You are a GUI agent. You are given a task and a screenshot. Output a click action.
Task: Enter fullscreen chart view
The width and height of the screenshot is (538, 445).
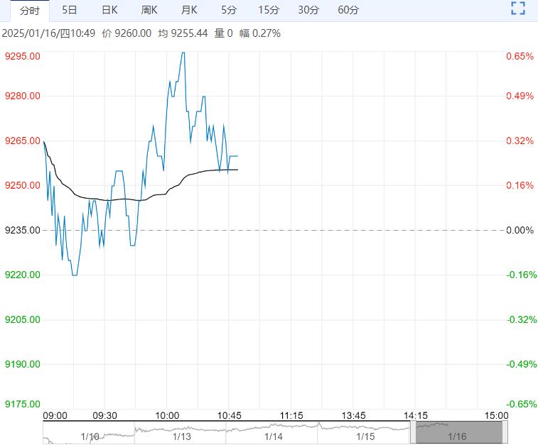pyautogui.click(x=519, y=9)
